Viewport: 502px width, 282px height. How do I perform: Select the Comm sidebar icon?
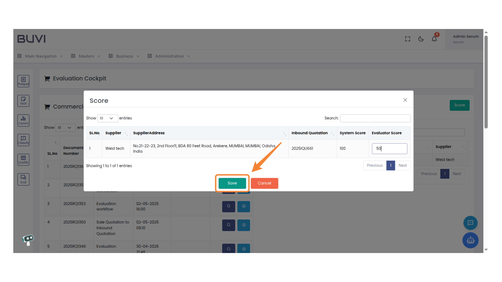tap(23, 120)
